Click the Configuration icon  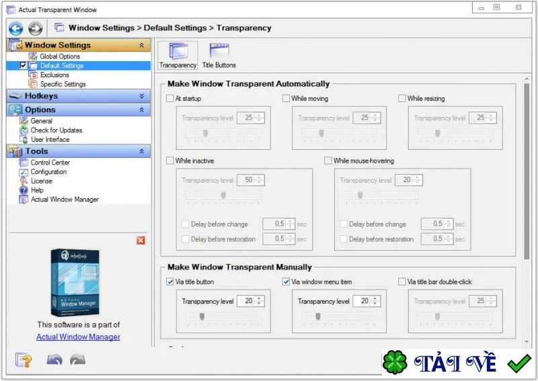click(24, 172)
